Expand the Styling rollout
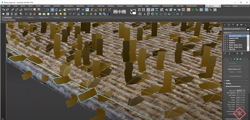Screen dimensions: 250x120 228,83
